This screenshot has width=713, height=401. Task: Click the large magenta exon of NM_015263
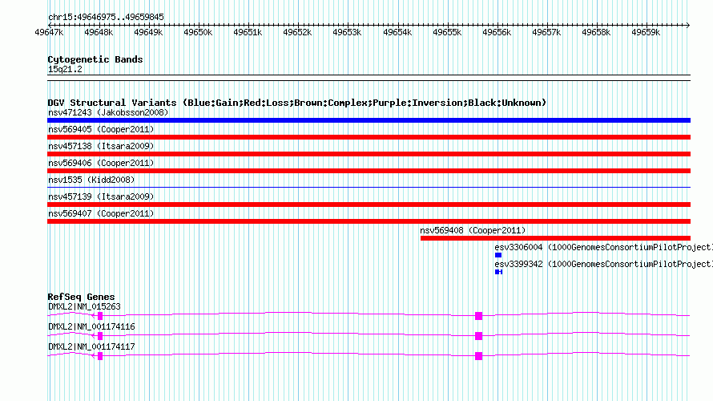coord(478,316)
